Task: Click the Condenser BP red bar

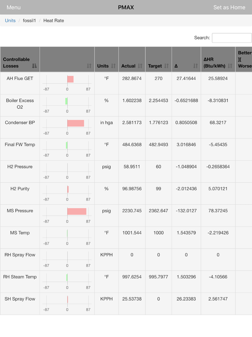Action: 76,123
